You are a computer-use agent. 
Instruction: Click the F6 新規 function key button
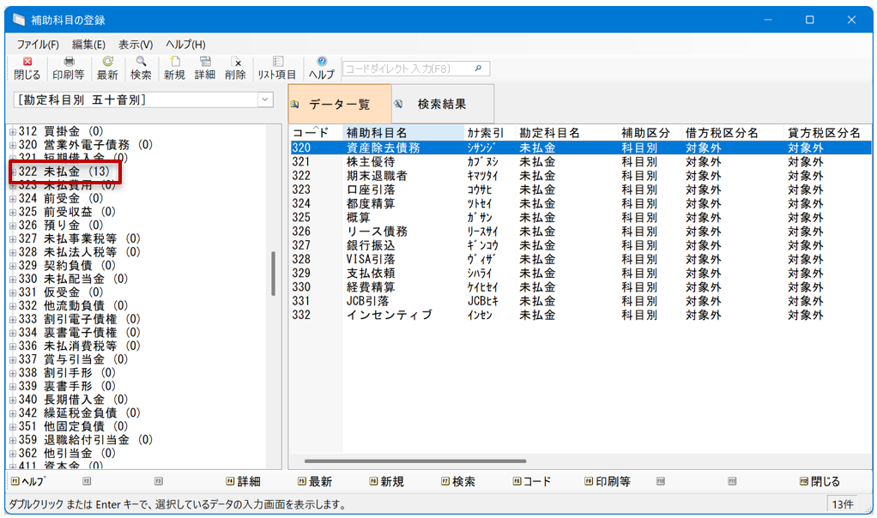click(x=386, y=482)
